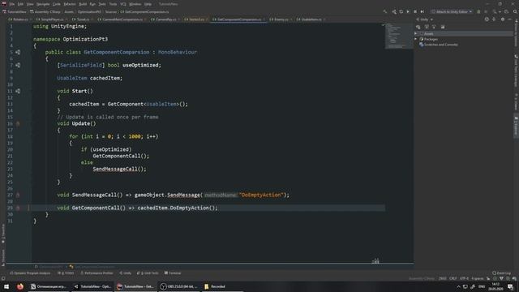
Task: Click TutorialsNew breadcrumb in navigation bar
Action: click(x=15, y=11)
